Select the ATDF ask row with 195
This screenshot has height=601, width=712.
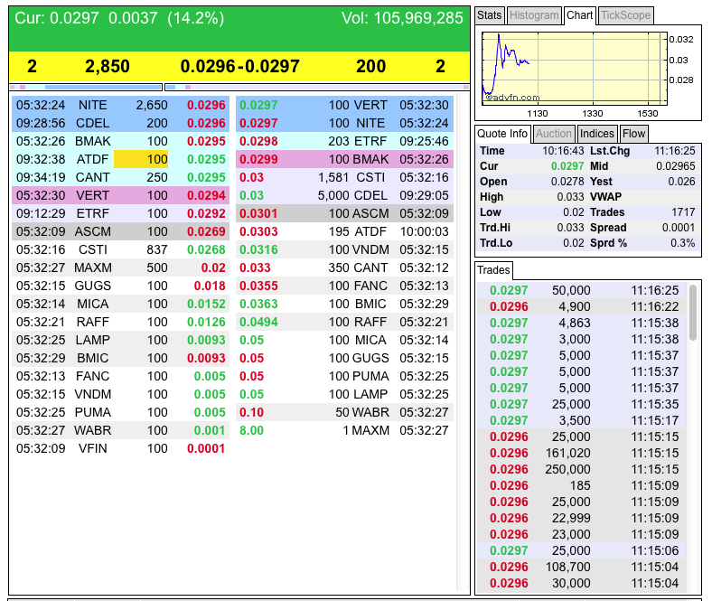point(344,231)
